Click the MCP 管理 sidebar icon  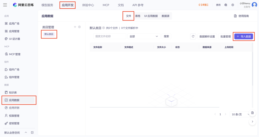tap(6, 54)
